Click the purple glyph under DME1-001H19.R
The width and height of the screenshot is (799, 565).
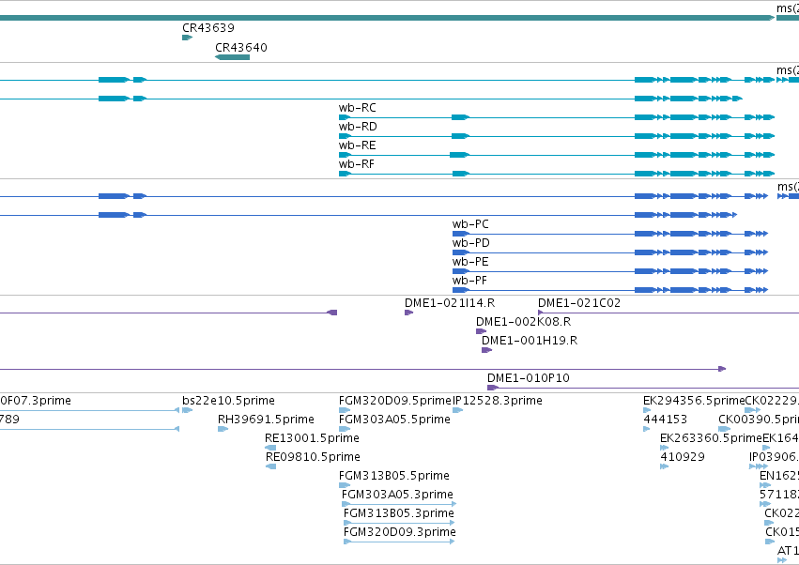(486, 350)
